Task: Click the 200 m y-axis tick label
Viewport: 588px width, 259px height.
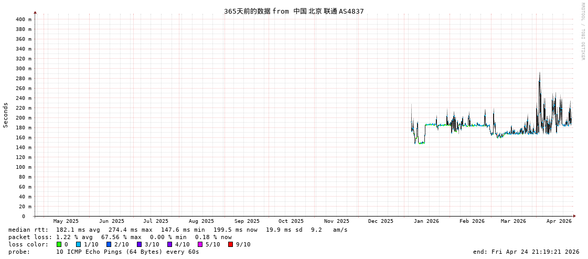Action: pyautogui.click(x=23, y=118)
